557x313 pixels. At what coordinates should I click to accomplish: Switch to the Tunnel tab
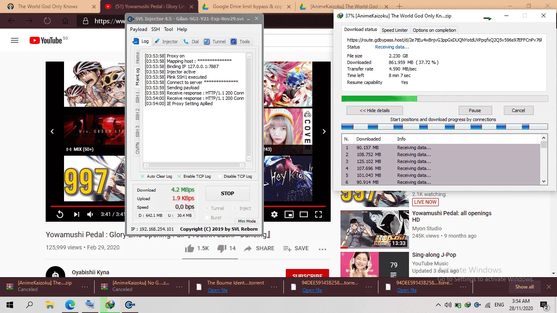coord(215,42)
